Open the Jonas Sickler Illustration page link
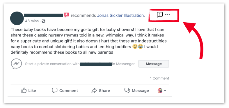The height and width of the screenshot is (108, 229). click(x=120, y=15)
